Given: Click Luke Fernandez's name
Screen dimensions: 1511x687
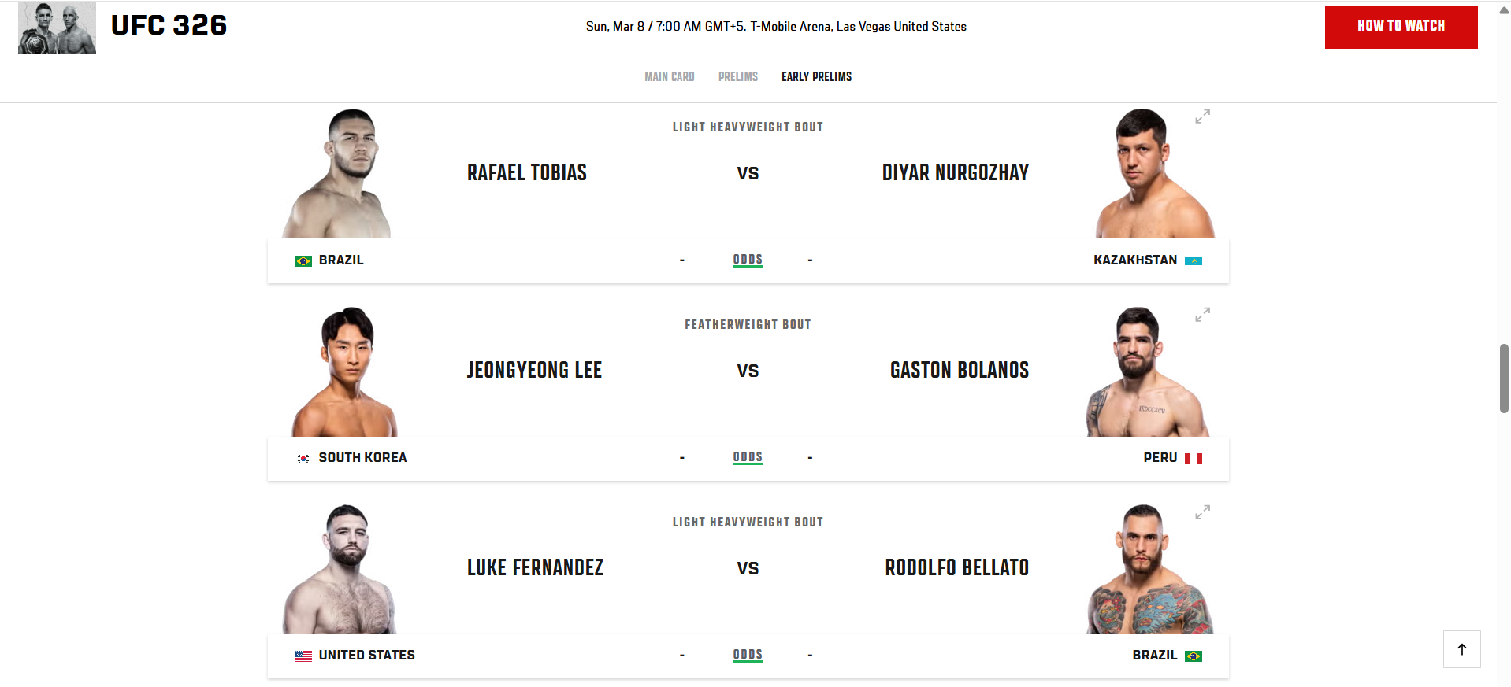Looking at the screenshot, I should pos(535,567).
